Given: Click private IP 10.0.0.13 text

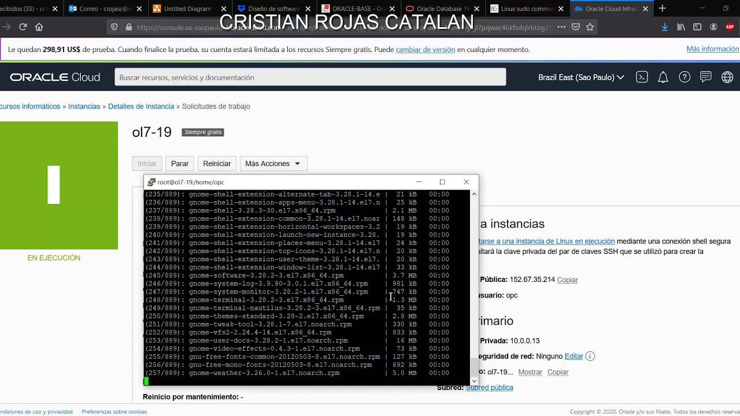Looking at the screenshot, I should point(525,341).
